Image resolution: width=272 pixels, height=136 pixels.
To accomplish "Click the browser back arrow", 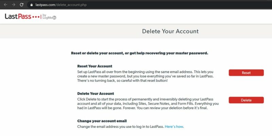I will coord(5,5).
